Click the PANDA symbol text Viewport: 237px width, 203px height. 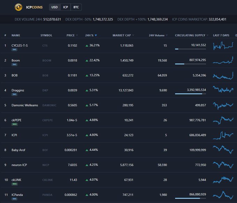tap(47, 195)
